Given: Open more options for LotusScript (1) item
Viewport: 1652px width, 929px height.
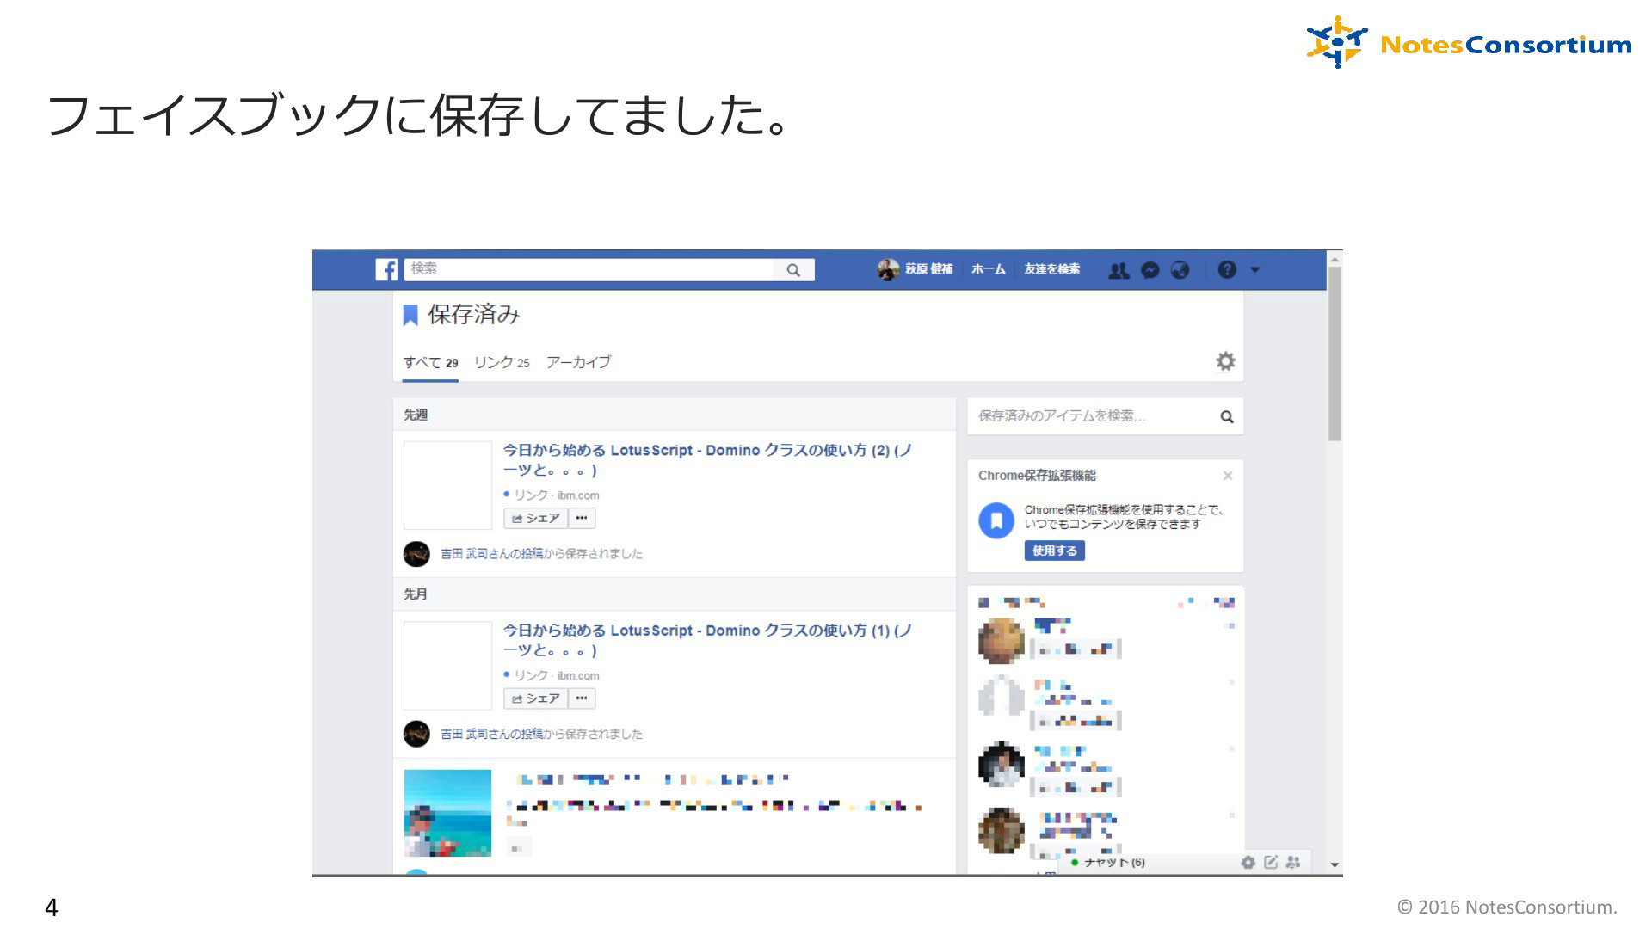Looking at the screenshot, I should click(582, 698).
